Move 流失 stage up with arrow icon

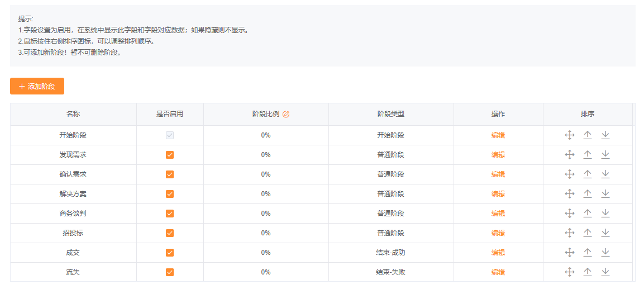coord(588,272)
